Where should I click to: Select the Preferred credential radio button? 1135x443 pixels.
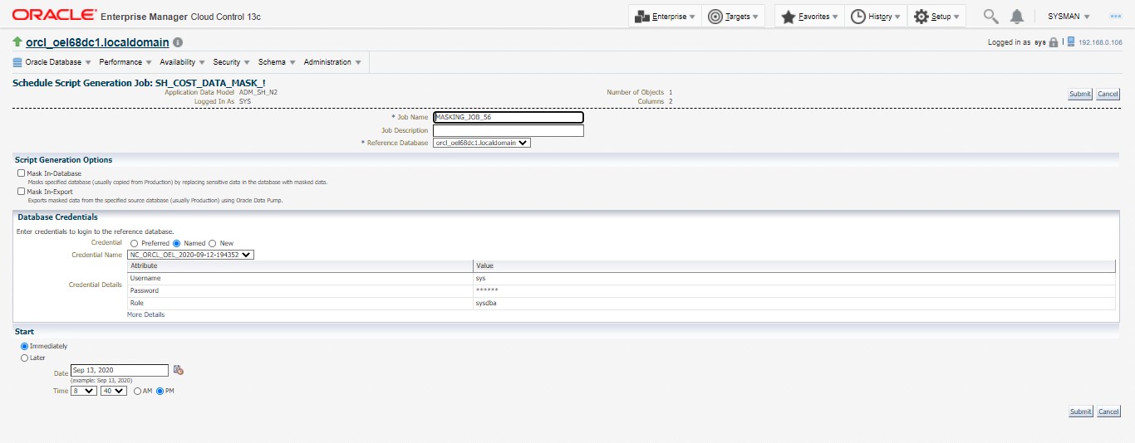(x=134, y=243)
